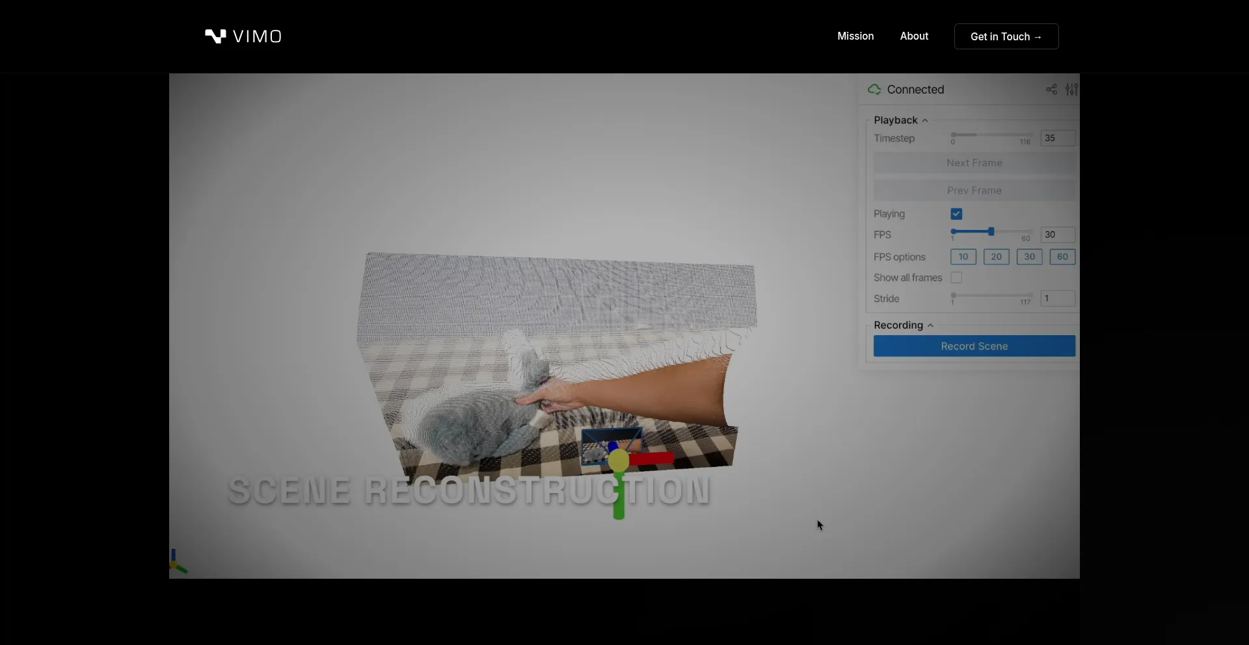Click the world axes indicator in corner
The height and width of the screenshot is (645, 1249).
tap(176, 563)
